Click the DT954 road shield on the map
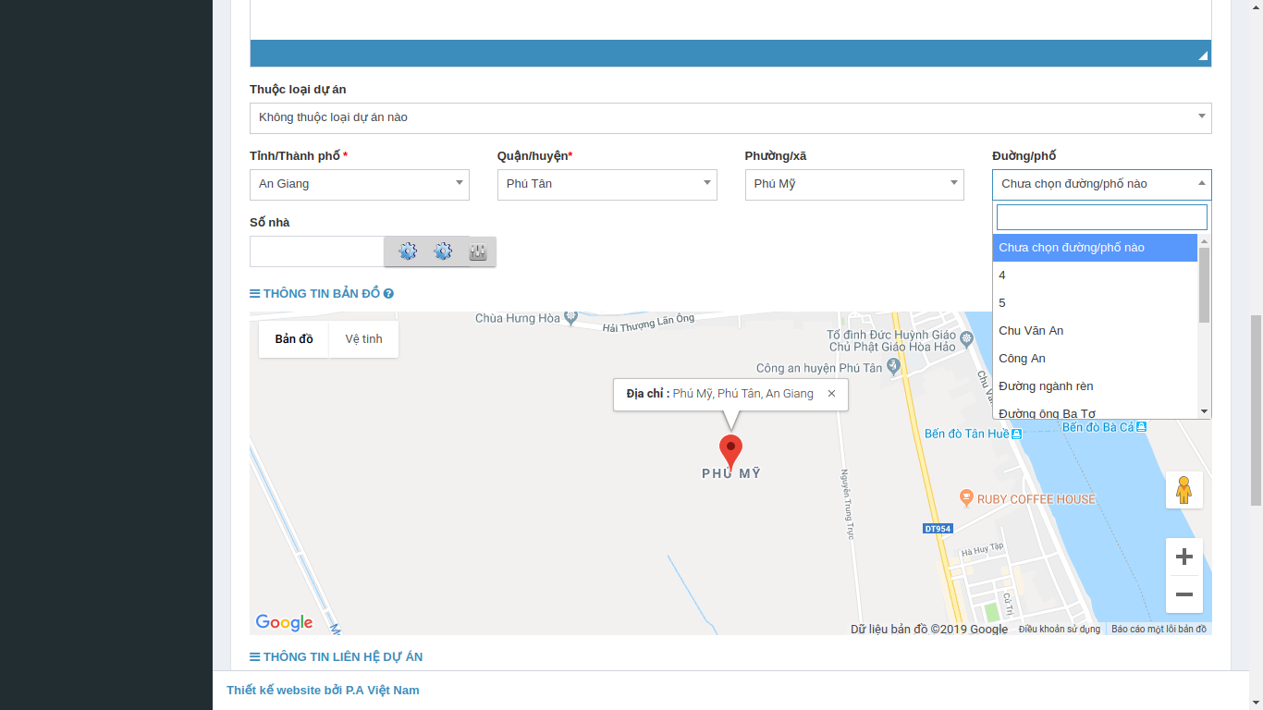 tap(938, 529)
